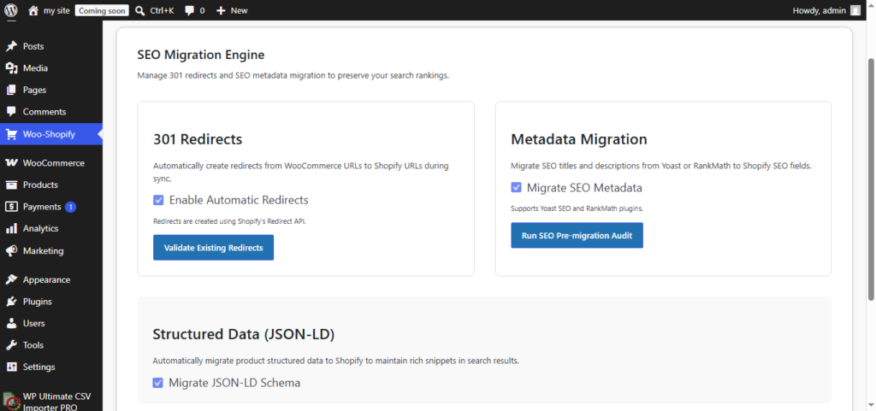Open the Marketing menu label
The height and width of the screenshot is (411, 876).
pos(43,251)
